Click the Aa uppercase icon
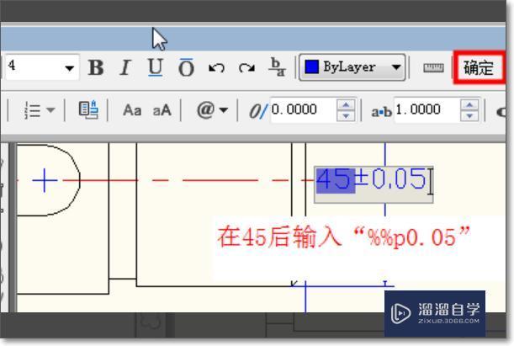The height and width of the screenshot is (346, 514). 132,110
